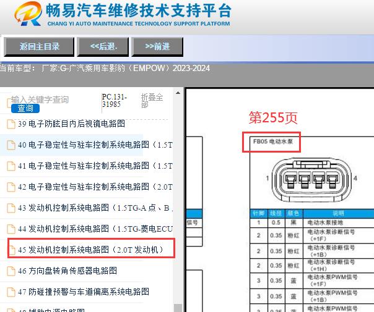The image size is (374, 312).
Task: Open item 41 电子稳定性与驻车控制系统电路图
Action: point(95,166)
